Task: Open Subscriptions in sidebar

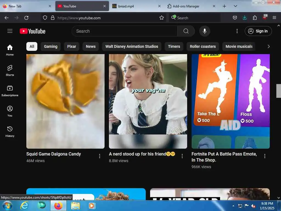Action: [x=10, y=91]
